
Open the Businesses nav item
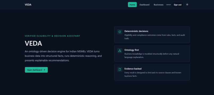tap(159, 4)
